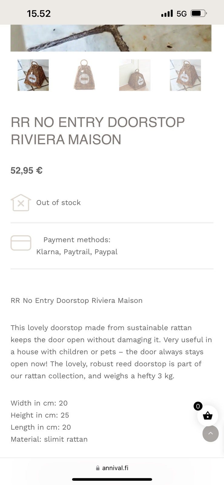Viewport: 224px width, 485px height.
Task: View the third thumbnail with grey doorstop
Action: tap(135, 75)
